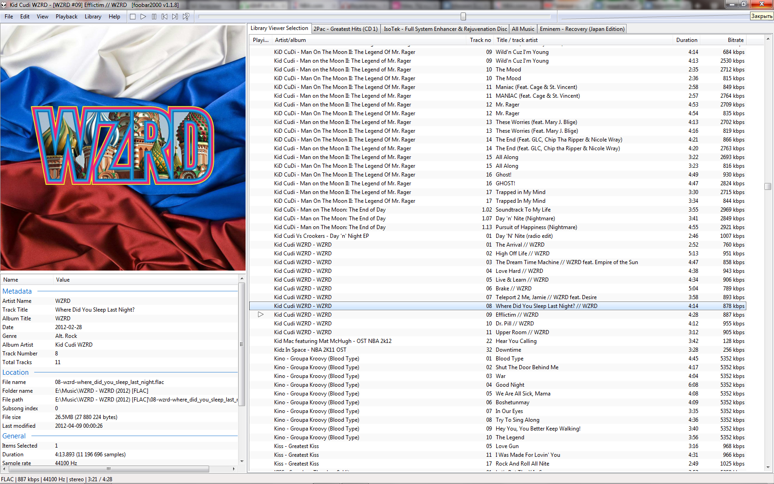Click the Name header in properties panel
774x484 pixels.
[27, 280]
